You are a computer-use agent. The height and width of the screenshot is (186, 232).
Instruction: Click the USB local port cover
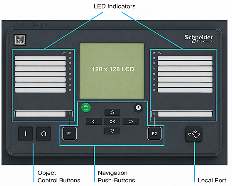point(194,134)
